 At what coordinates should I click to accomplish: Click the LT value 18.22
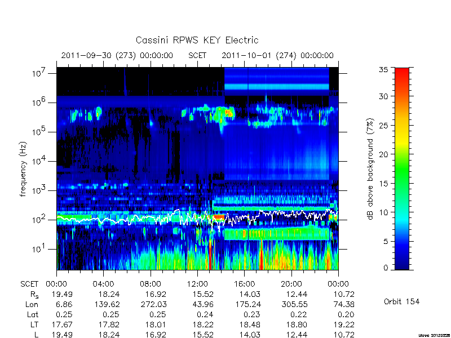[x=202, y=324]
